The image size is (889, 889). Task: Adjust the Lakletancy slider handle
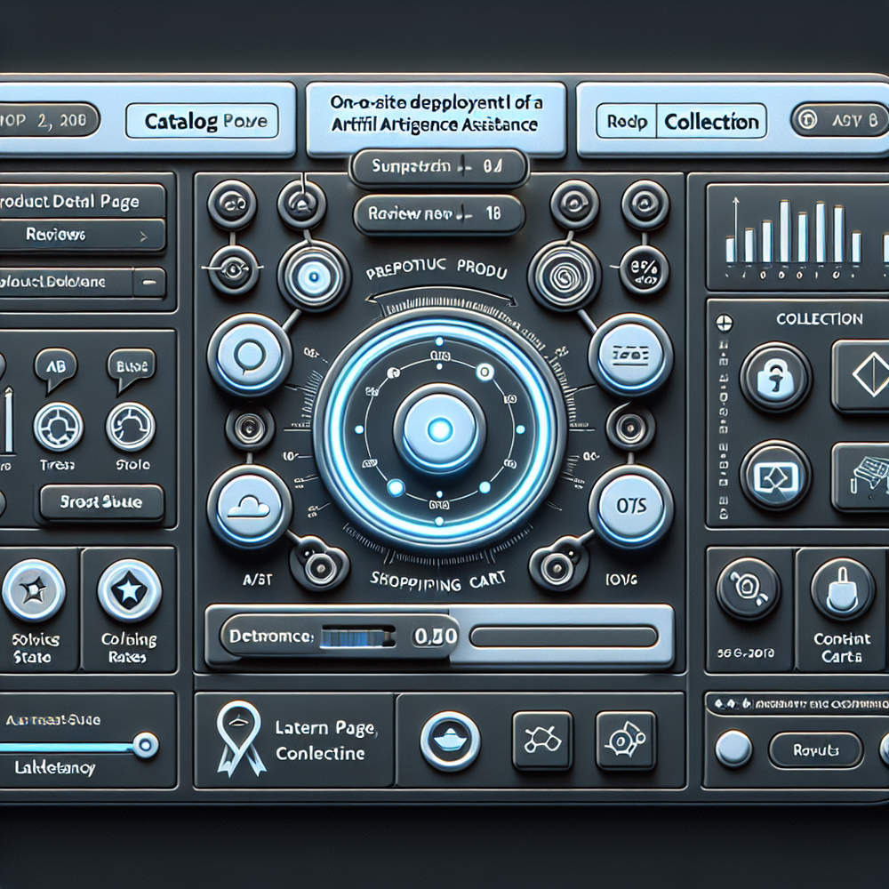tap(145, 744)
